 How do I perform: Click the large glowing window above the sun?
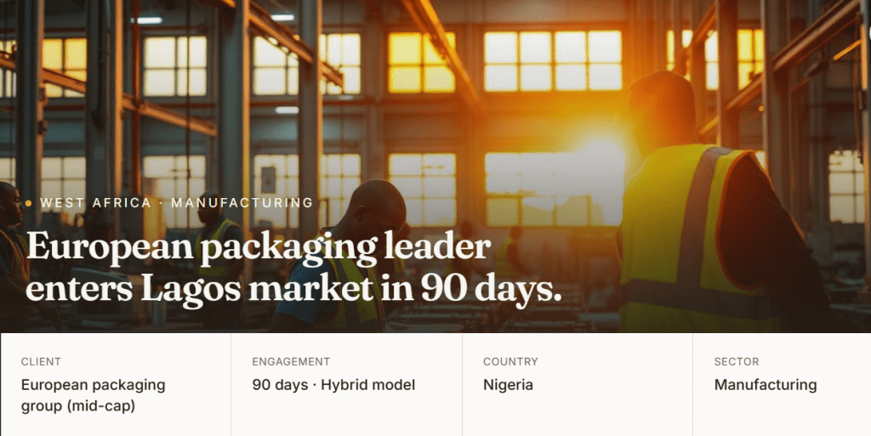coord(552,61)
